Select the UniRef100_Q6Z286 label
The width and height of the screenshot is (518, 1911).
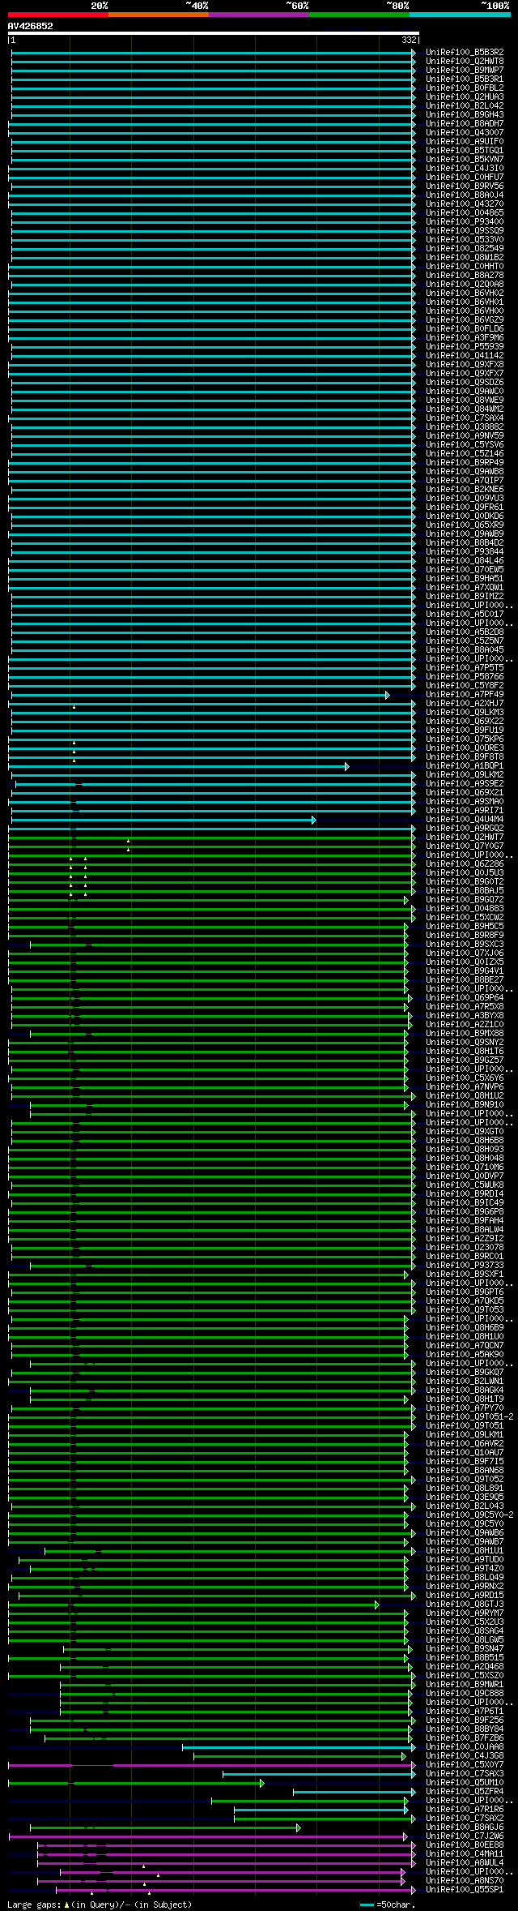pos(465,864)
